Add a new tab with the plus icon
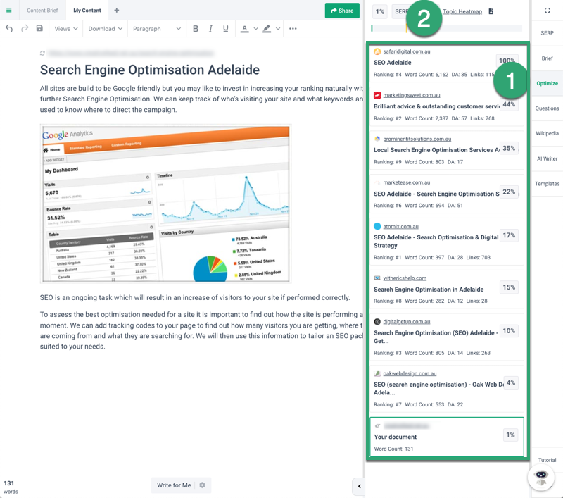This screenshot has width=563, height=498. (x=116, y=11)
